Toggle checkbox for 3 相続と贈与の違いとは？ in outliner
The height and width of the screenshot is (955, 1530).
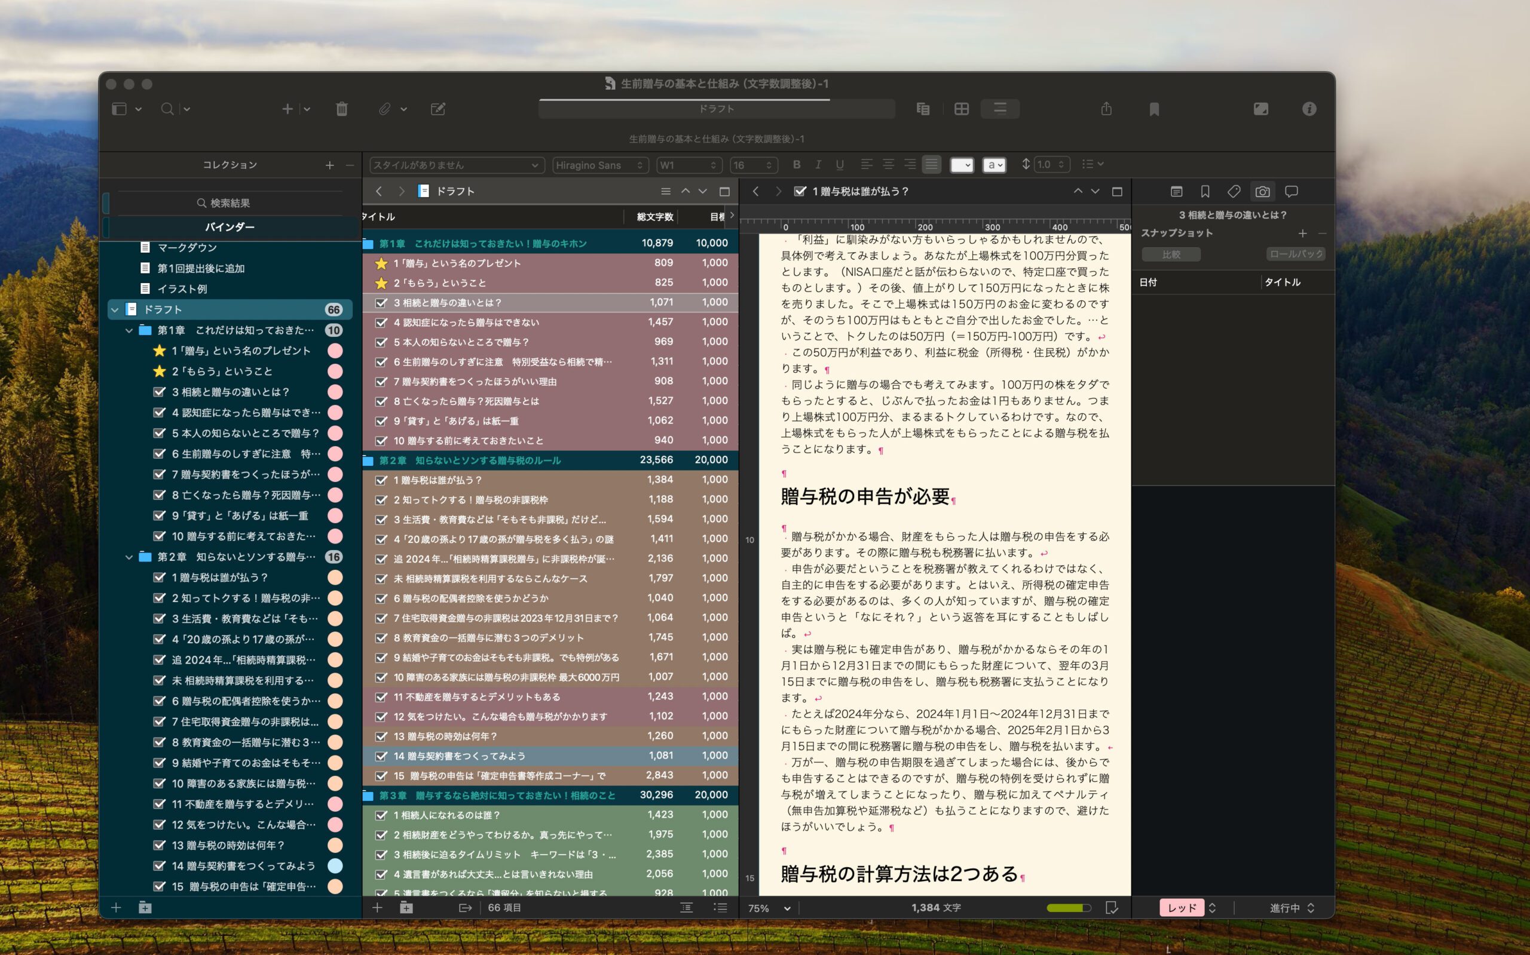(x=381, y=303)
